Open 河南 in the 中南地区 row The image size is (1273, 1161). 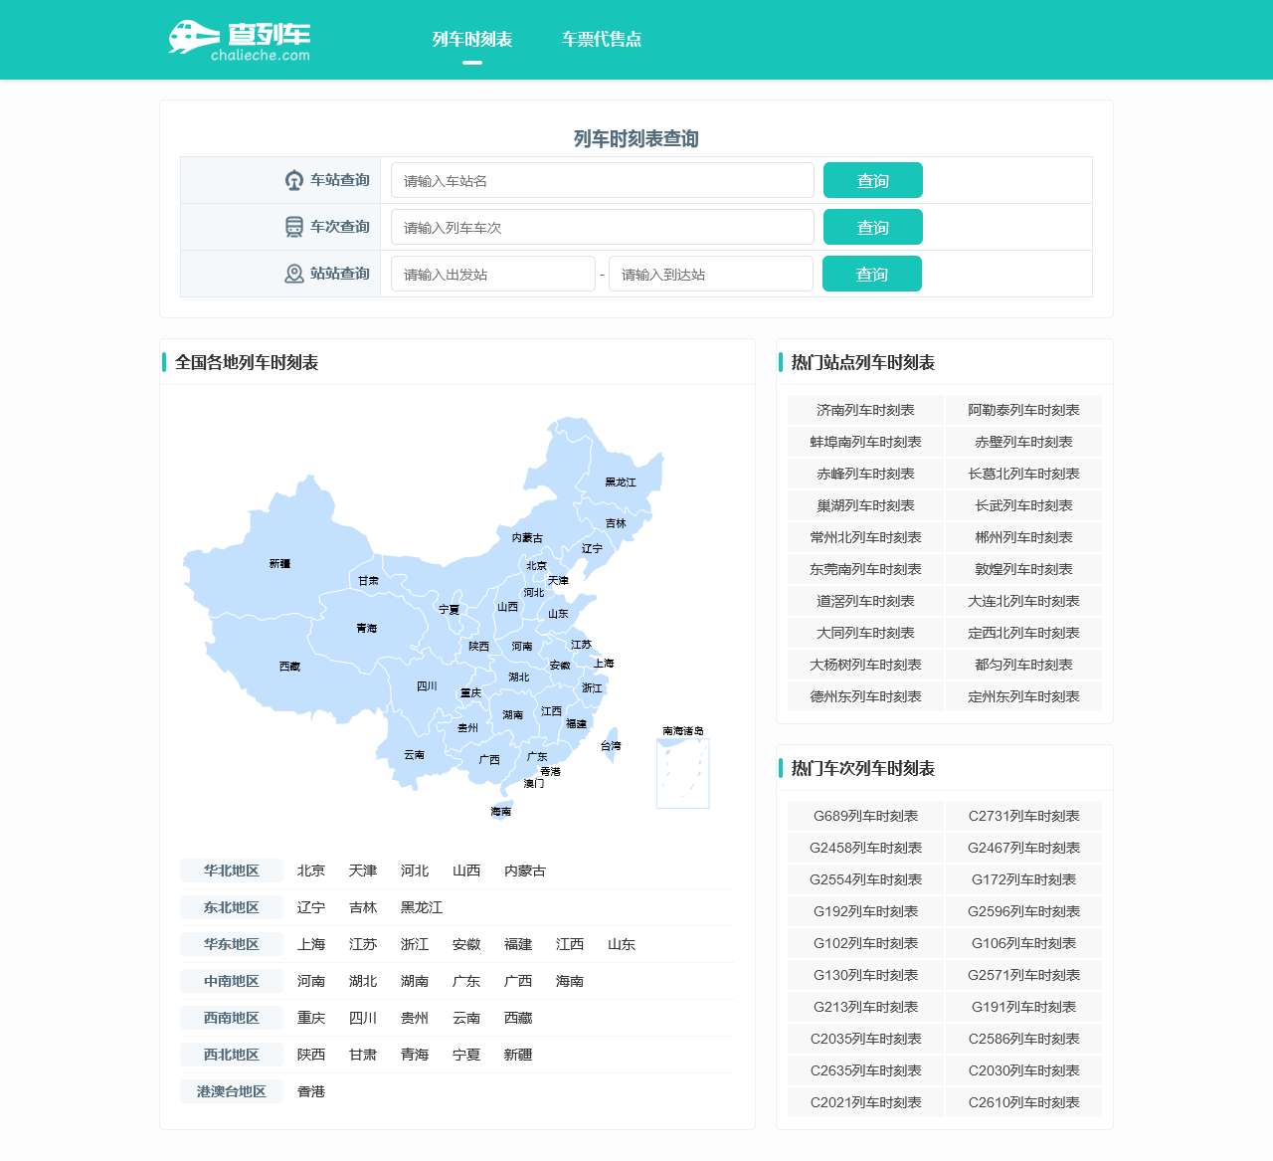[x=311, y=981]
